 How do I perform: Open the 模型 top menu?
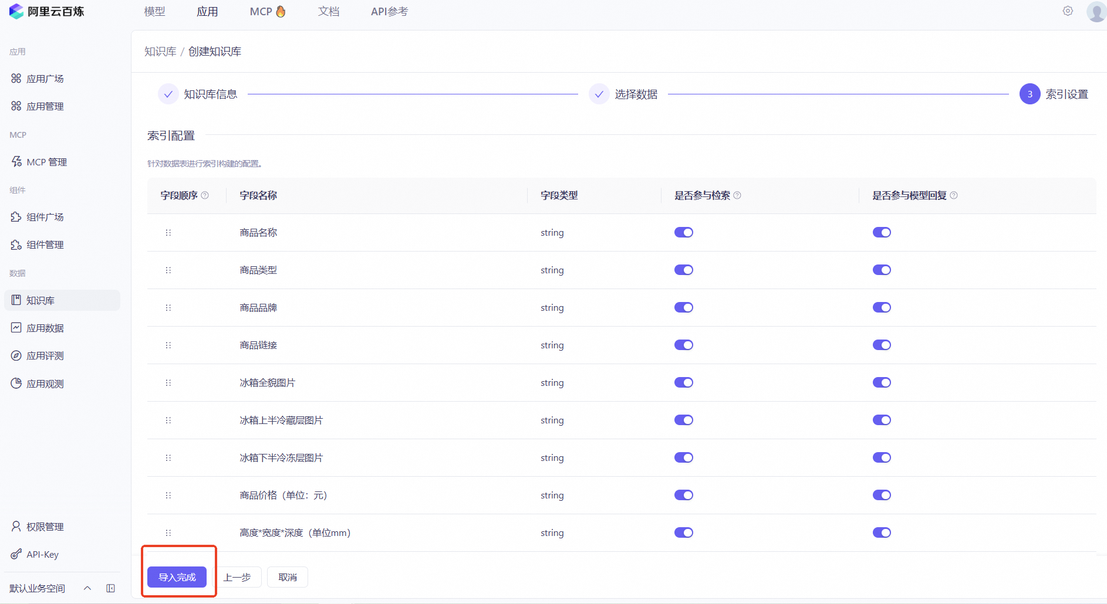tap(155, 12)
